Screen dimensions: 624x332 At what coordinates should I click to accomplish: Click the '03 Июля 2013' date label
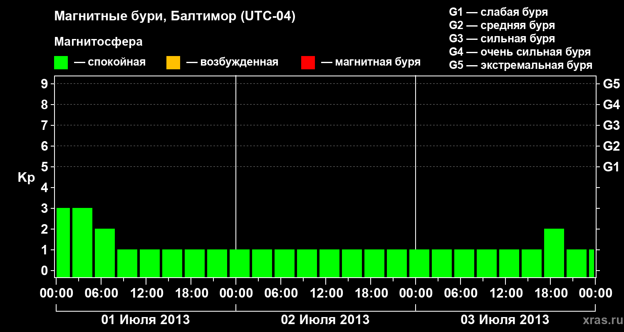(x=505, y=320)
